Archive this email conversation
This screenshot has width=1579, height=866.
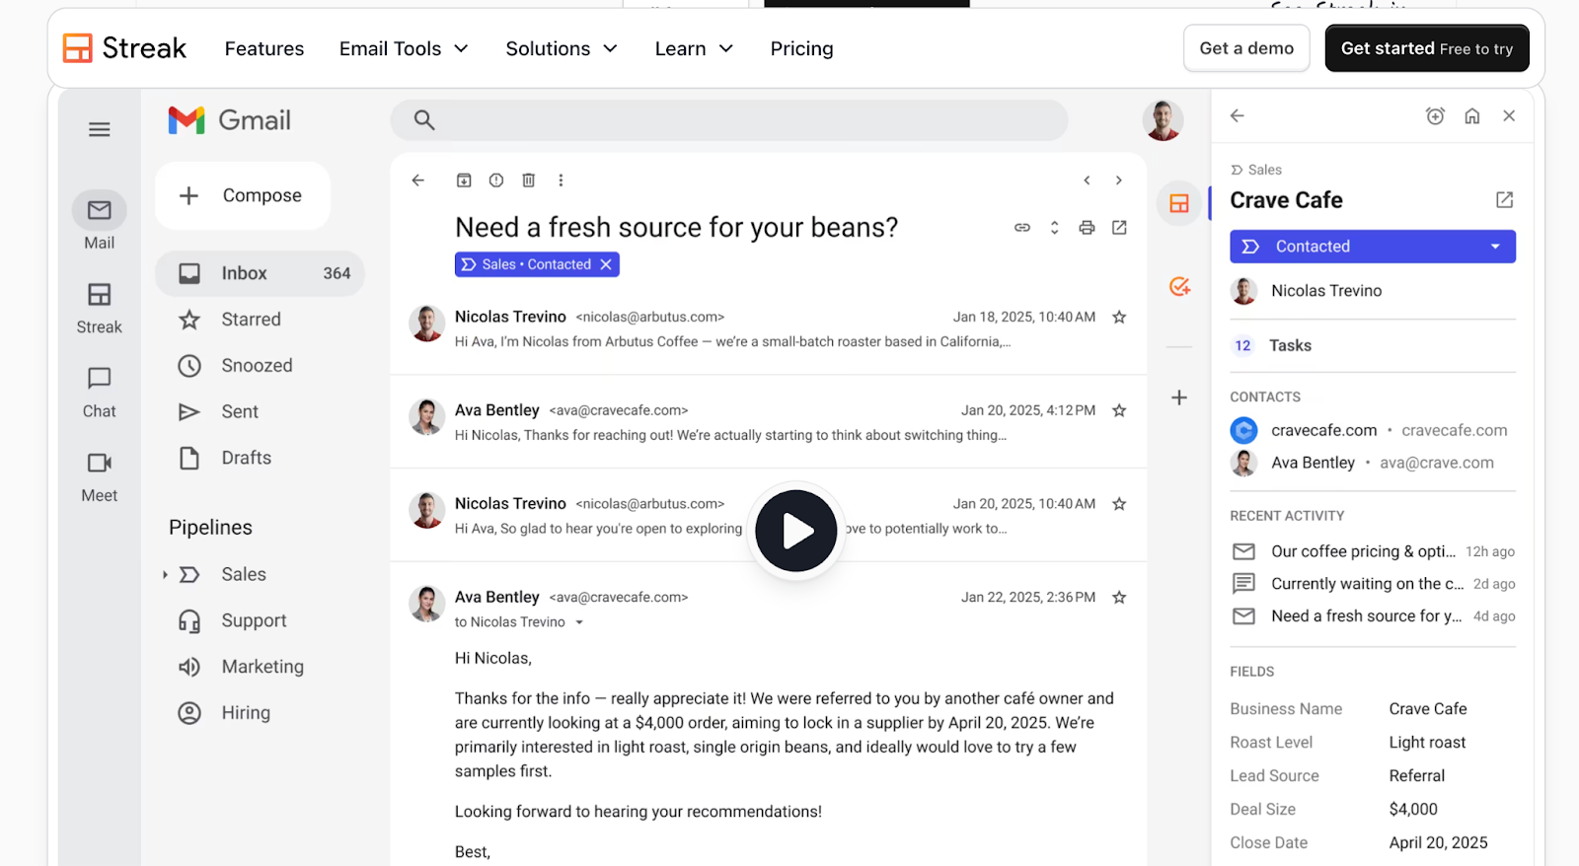click(464, 180)
